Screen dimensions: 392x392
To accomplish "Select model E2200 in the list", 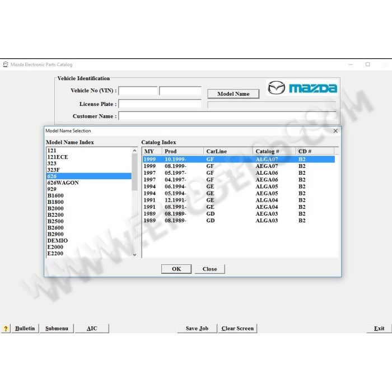I will 88,254.
